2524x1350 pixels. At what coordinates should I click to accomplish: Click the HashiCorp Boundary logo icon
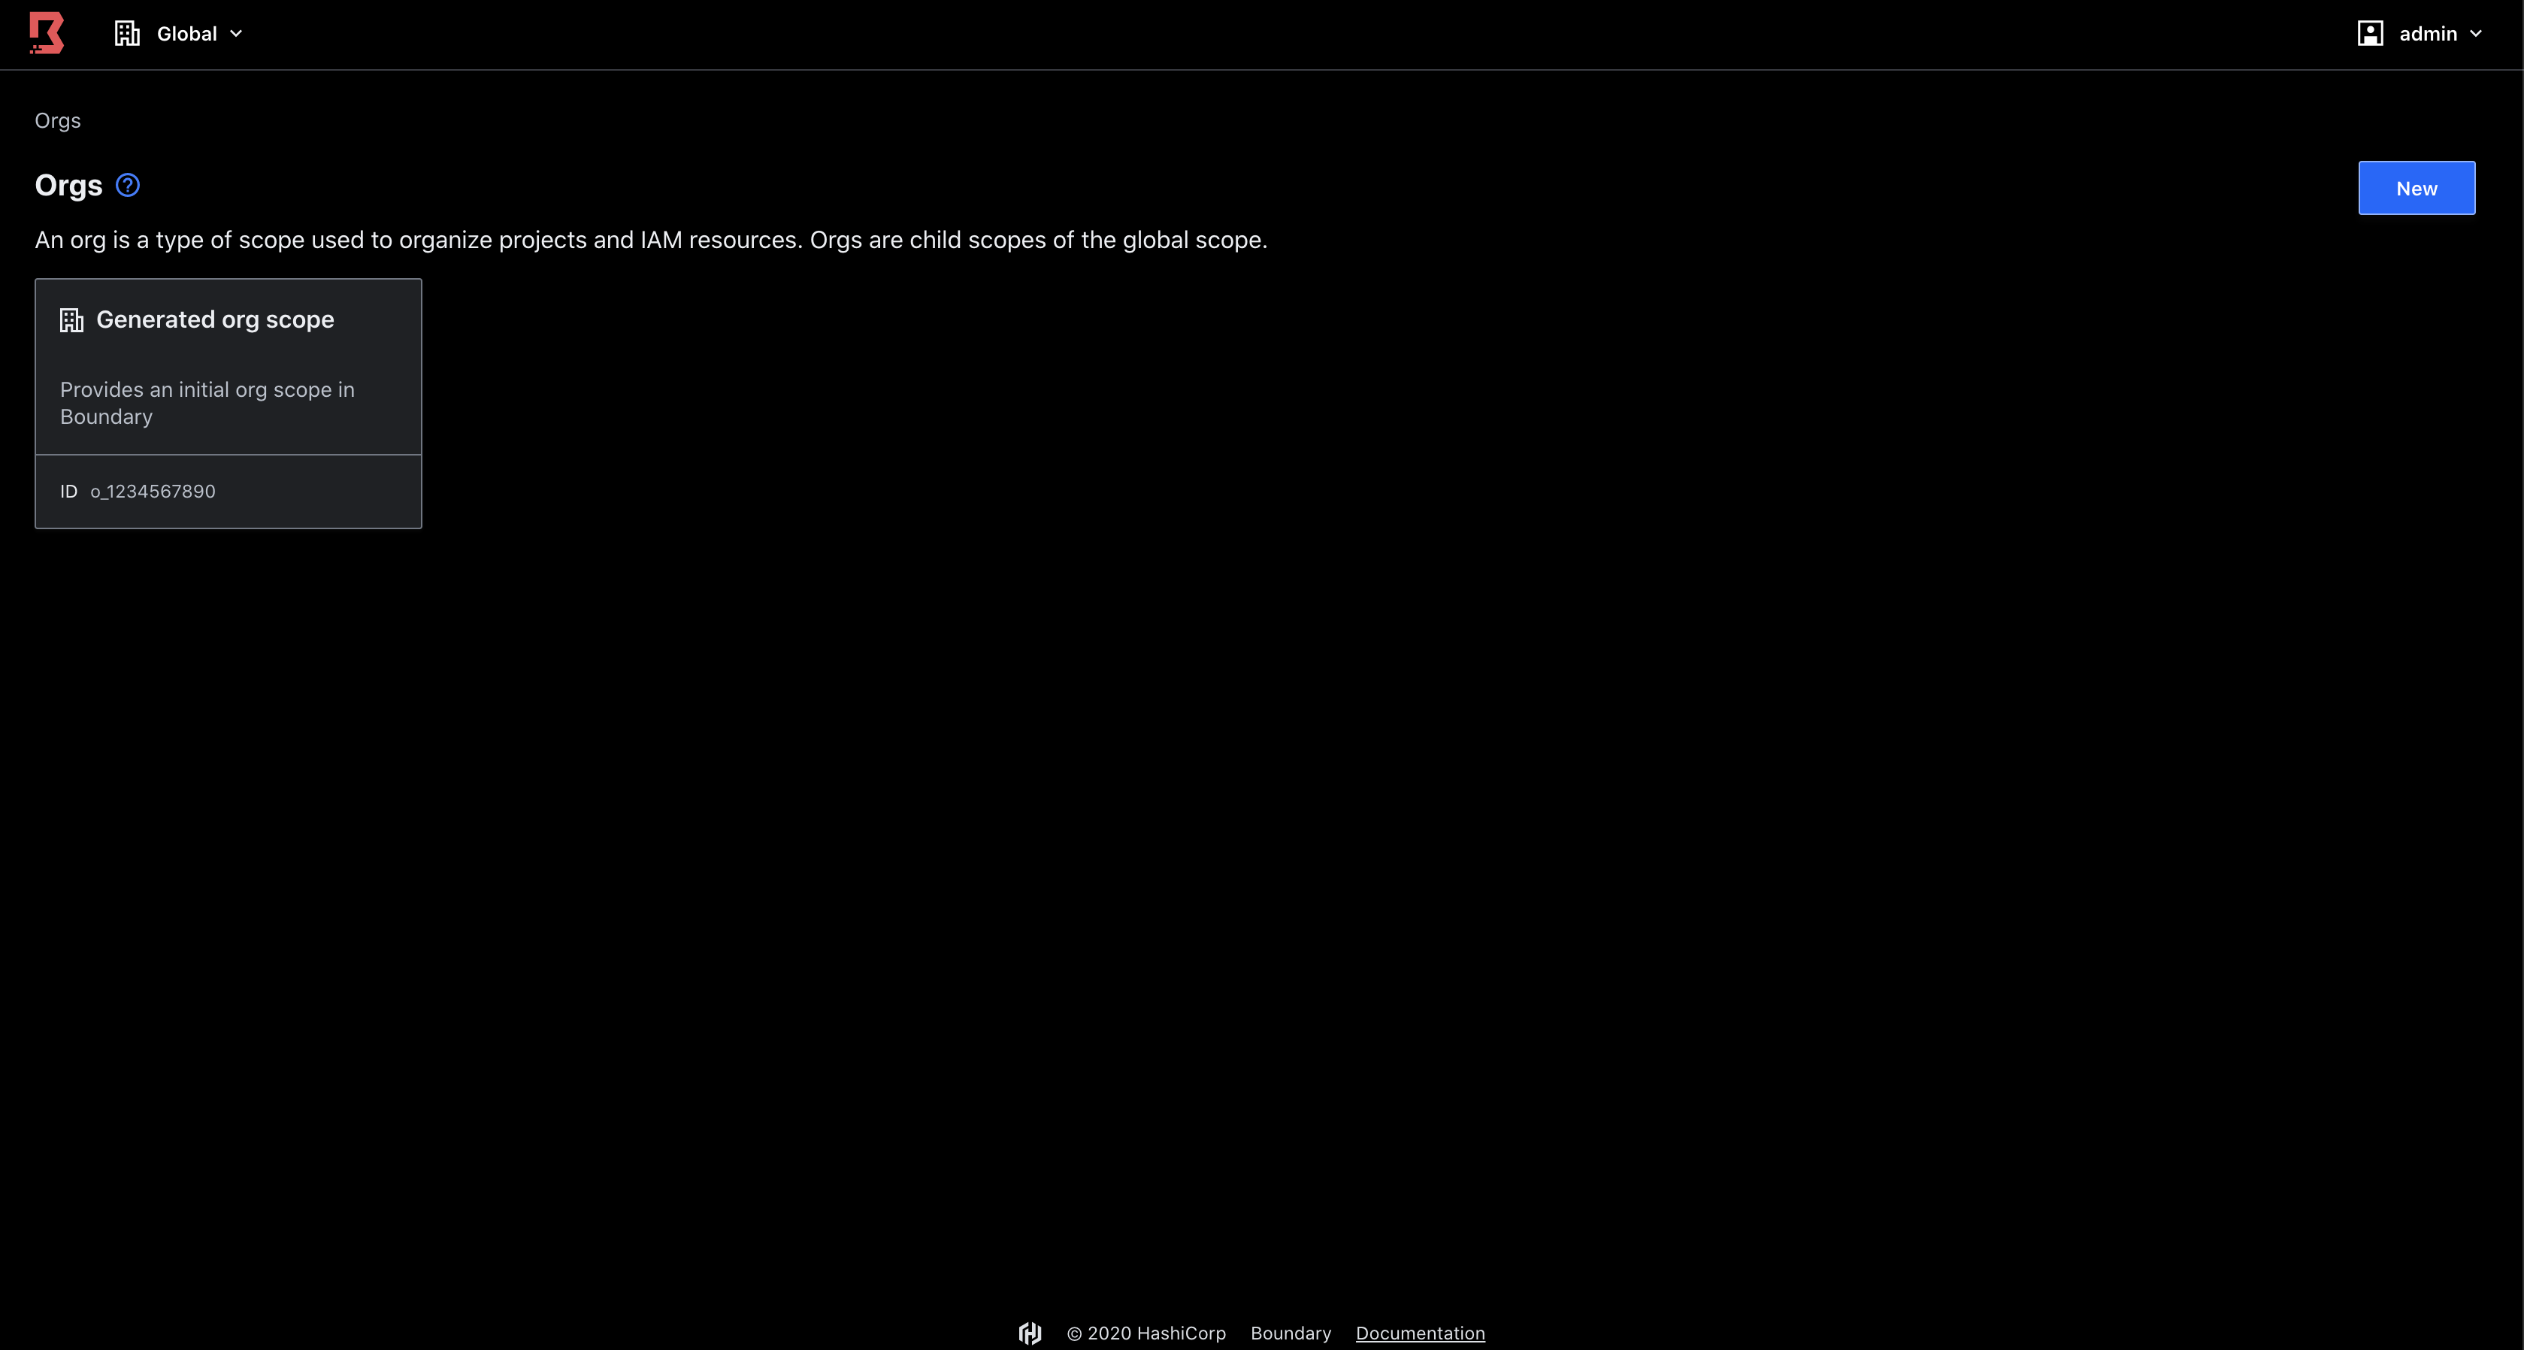47,33
